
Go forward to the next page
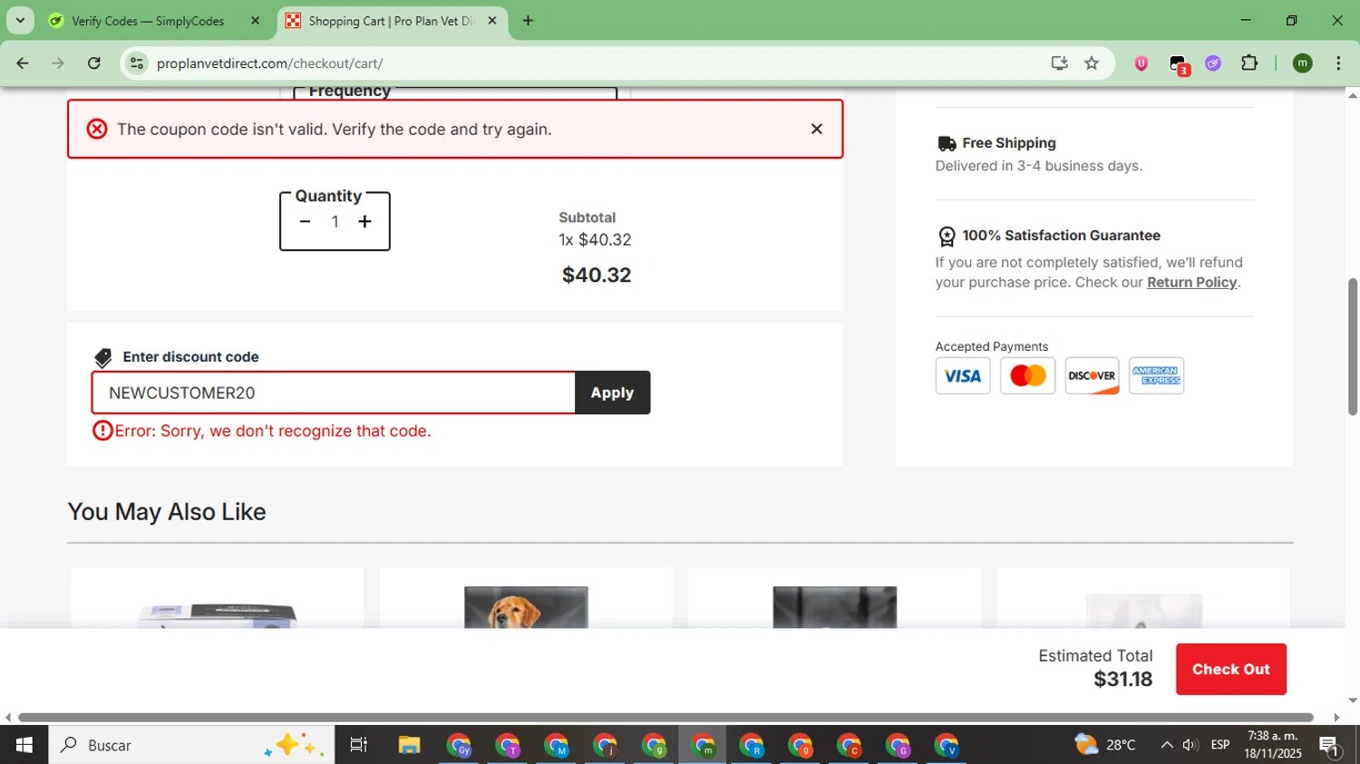[58, 63]
